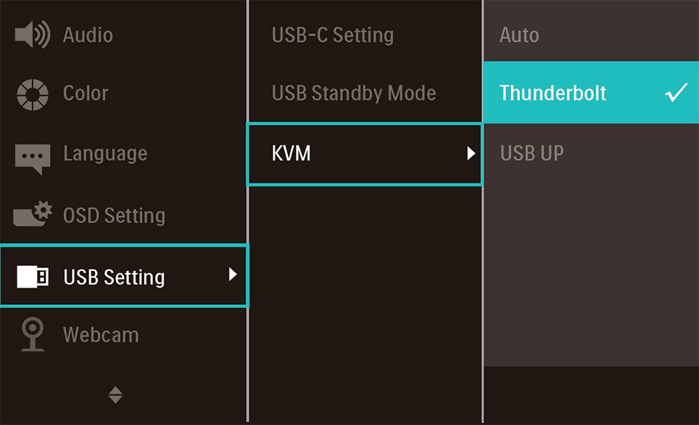The width and height of the screenshot is (699, 425).
Task: Select the Color wheel icon
Action: coord(33,94)
